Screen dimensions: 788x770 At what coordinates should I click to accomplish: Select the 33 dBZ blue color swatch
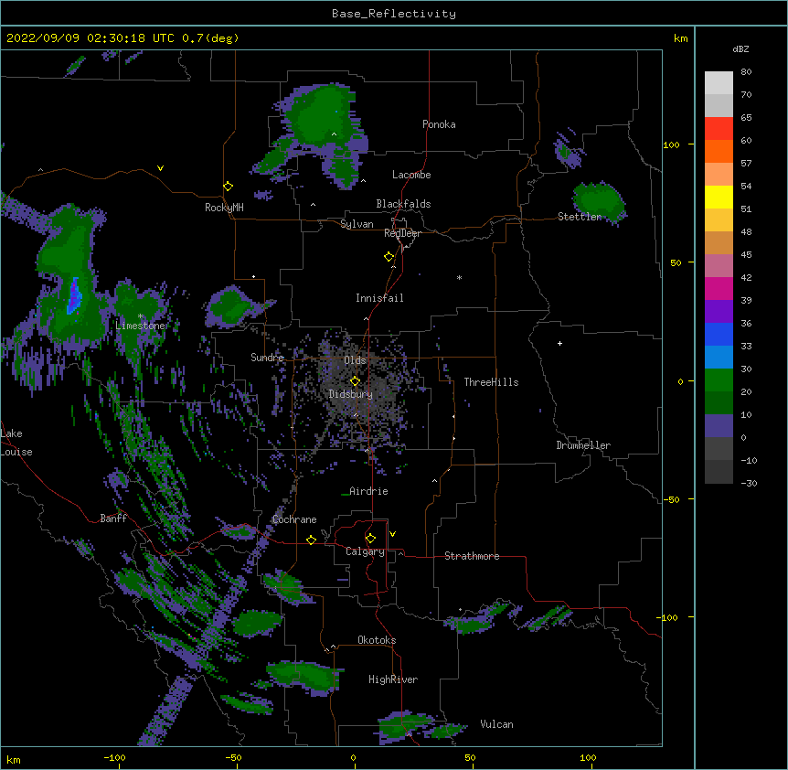click(x=719, y=334)
